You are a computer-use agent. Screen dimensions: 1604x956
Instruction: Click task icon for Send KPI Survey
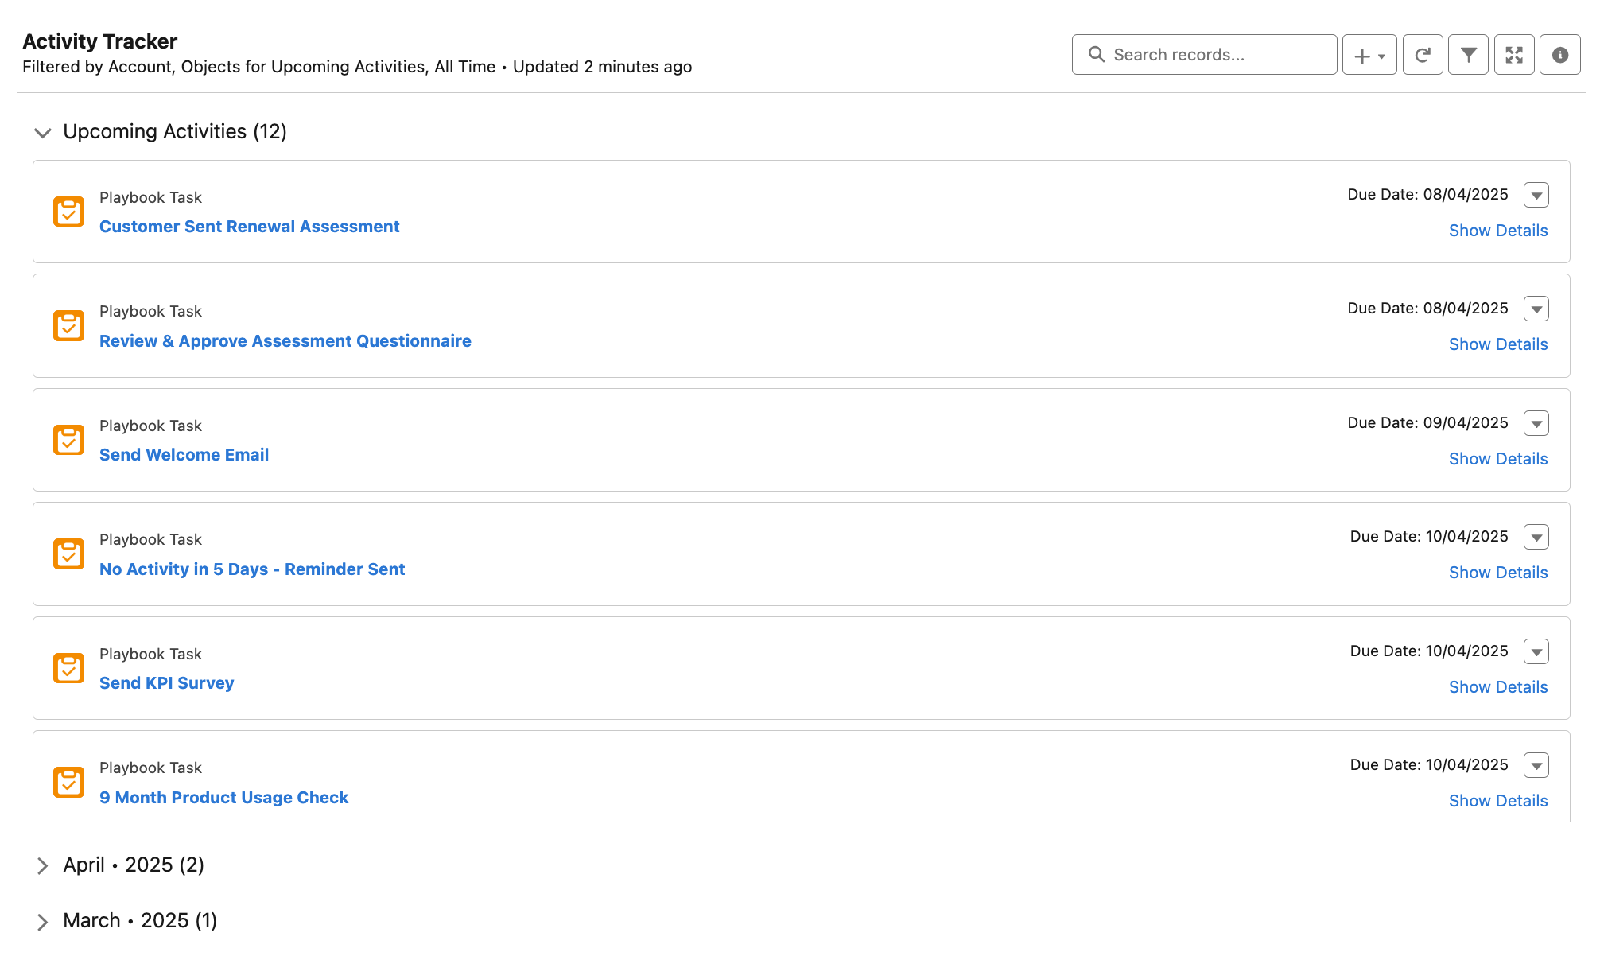click(68, 668)
